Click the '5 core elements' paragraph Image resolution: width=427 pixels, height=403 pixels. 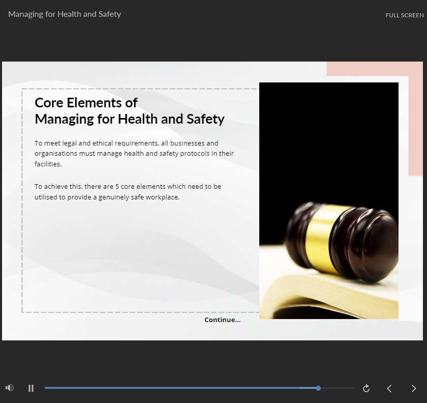click(128, 192)
